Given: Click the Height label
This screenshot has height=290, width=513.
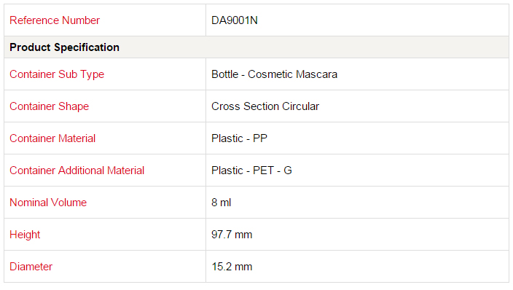Looking at the screenshot, I should pos(25,235).
